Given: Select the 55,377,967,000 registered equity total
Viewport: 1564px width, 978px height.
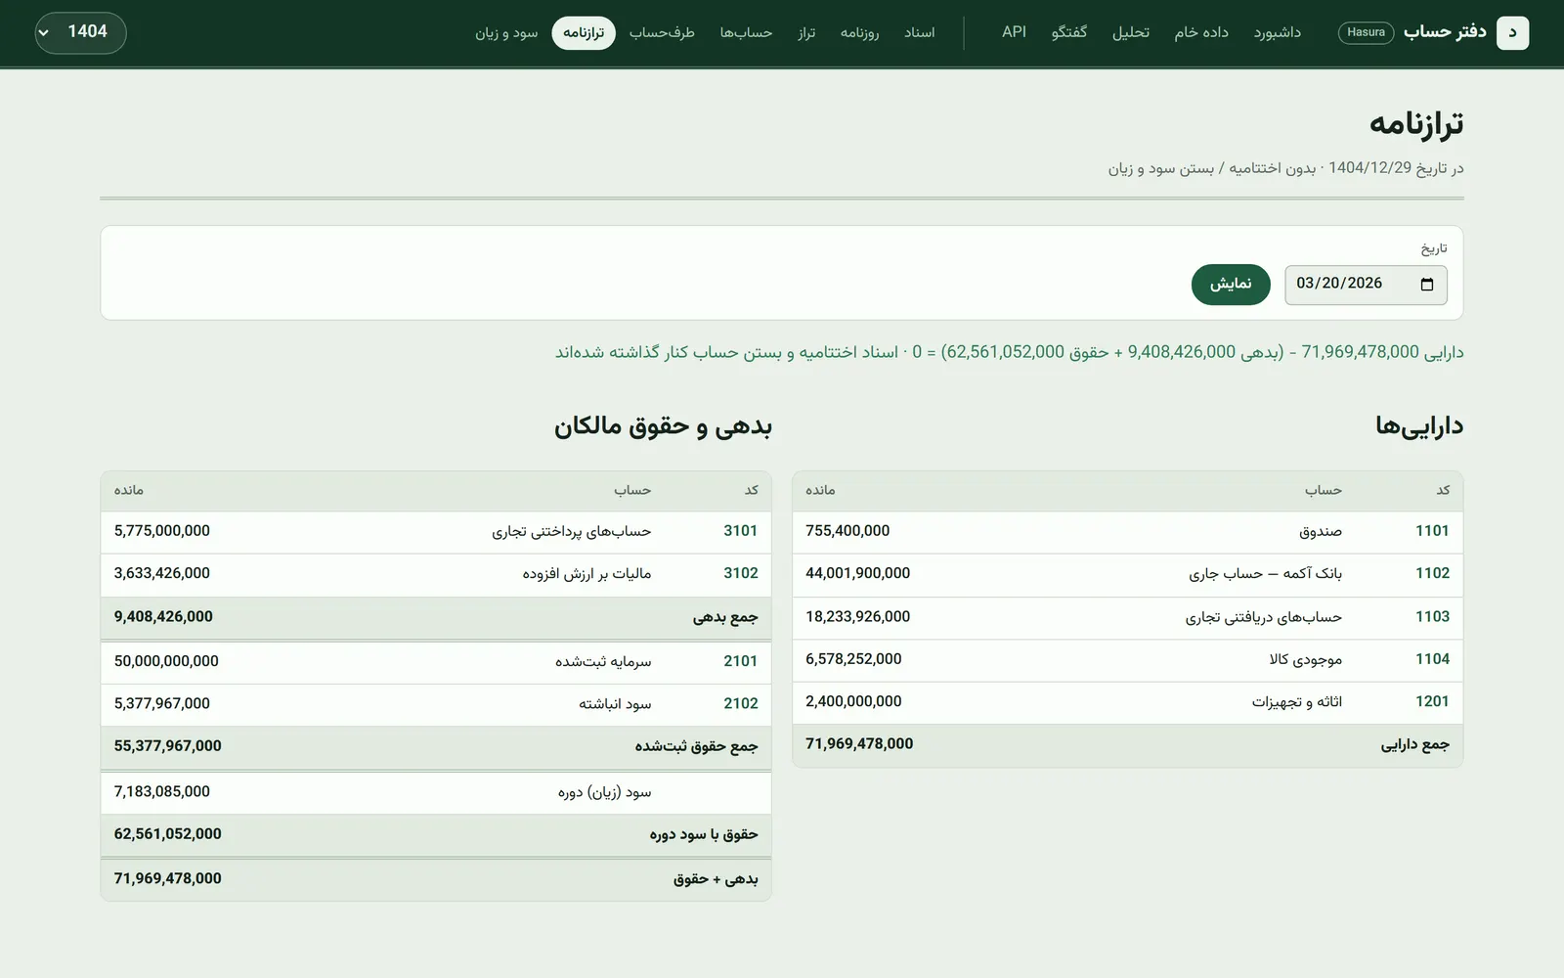Looking at the screenshot, I should (x=167, y=746).
